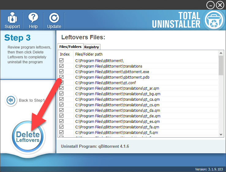The height and width of the screenshot is (172, 226).
Task: Click the Index column header
Action: pyautogui.click(x=65, y=54)
